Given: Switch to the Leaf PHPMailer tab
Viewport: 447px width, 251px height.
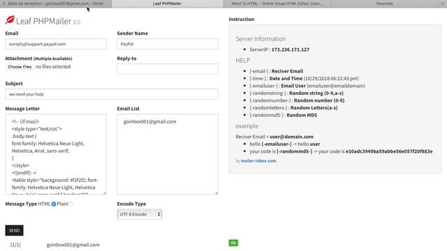Looking at the screenshot, I should [x=167, y=3].
